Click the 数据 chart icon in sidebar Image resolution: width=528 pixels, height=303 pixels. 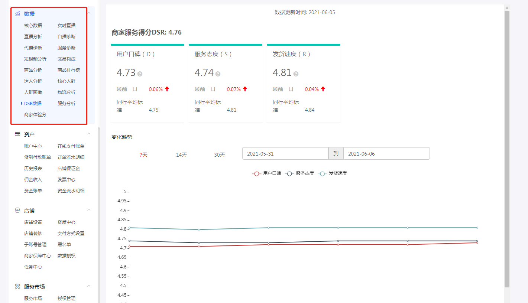(x=17, y=14)
